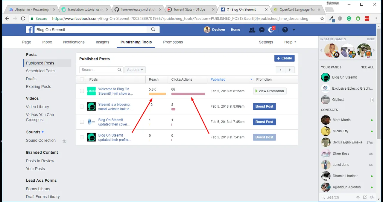Viewport: 383px width, 202px height.
Task: Open Scheduled Posts in sidebar
Action: (41, 71)
